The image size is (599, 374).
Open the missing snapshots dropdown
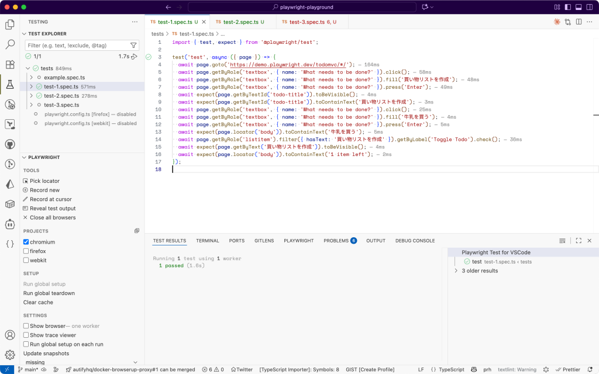click(x=81, y=362)
